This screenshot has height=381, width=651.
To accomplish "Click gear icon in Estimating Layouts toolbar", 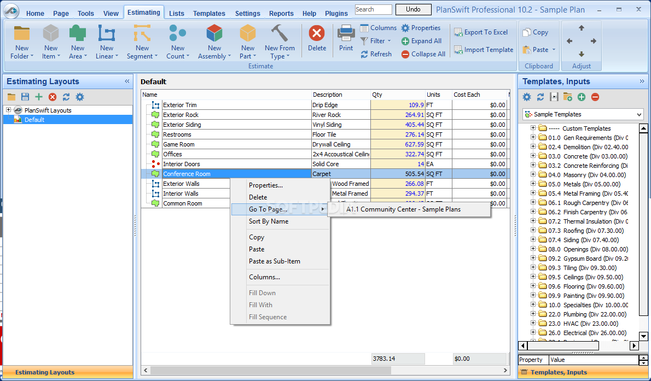I will [80, 97].
